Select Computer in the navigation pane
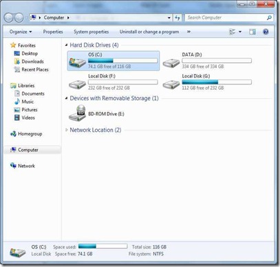Screen dimensions: 280x267 [x=32, y=150]
